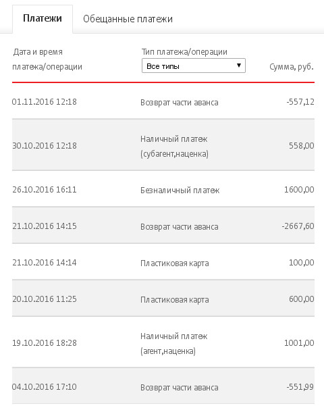Screen dimensions: 324x408
Task: Click the dropdown arrow next to Все типы
Action: click(239, 66)
